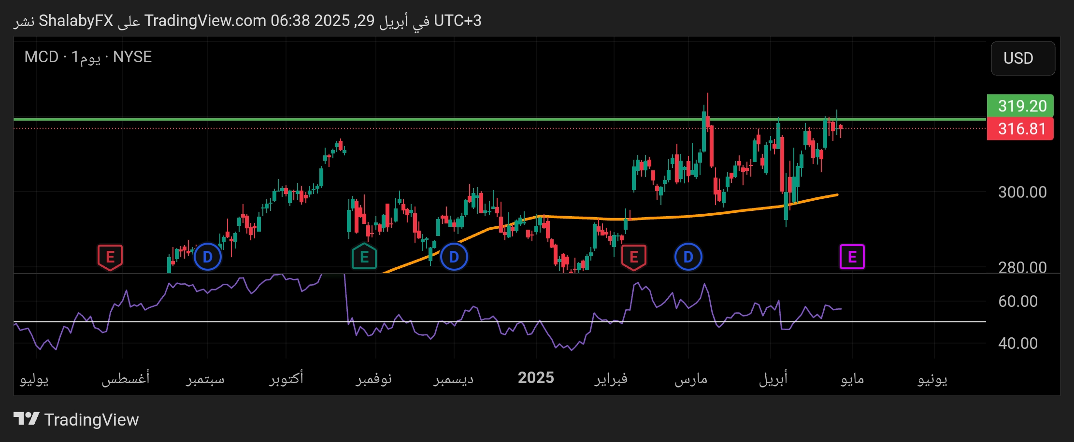Screen dimensions: 1074x442
Task: Click the red earnings E marker near August
Action: click(110, 257)
